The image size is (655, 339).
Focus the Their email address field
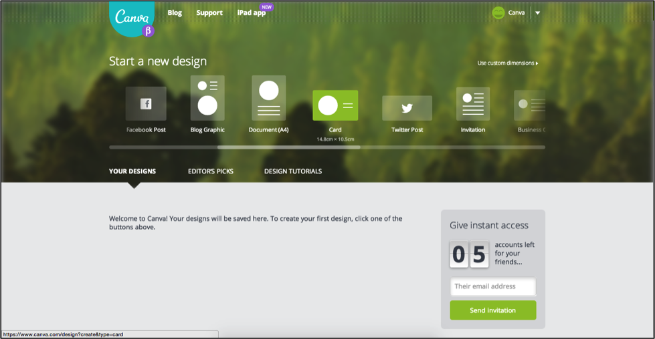pyautogui.click(x=493, y=286)
